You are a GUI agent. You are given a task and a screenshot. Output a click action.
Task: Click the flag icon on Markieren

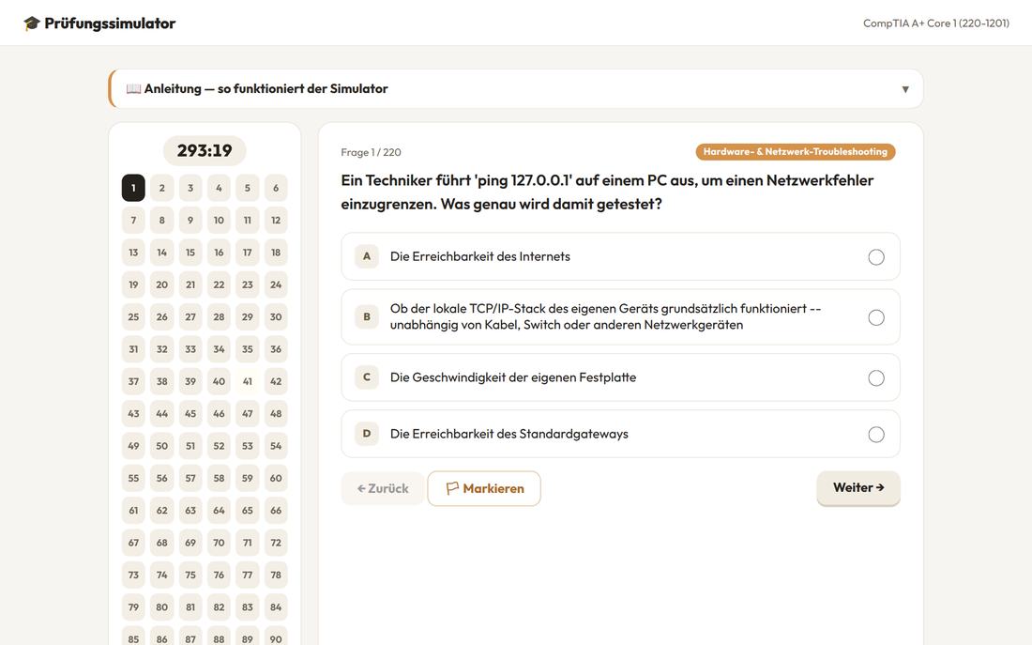click(452, 488)
